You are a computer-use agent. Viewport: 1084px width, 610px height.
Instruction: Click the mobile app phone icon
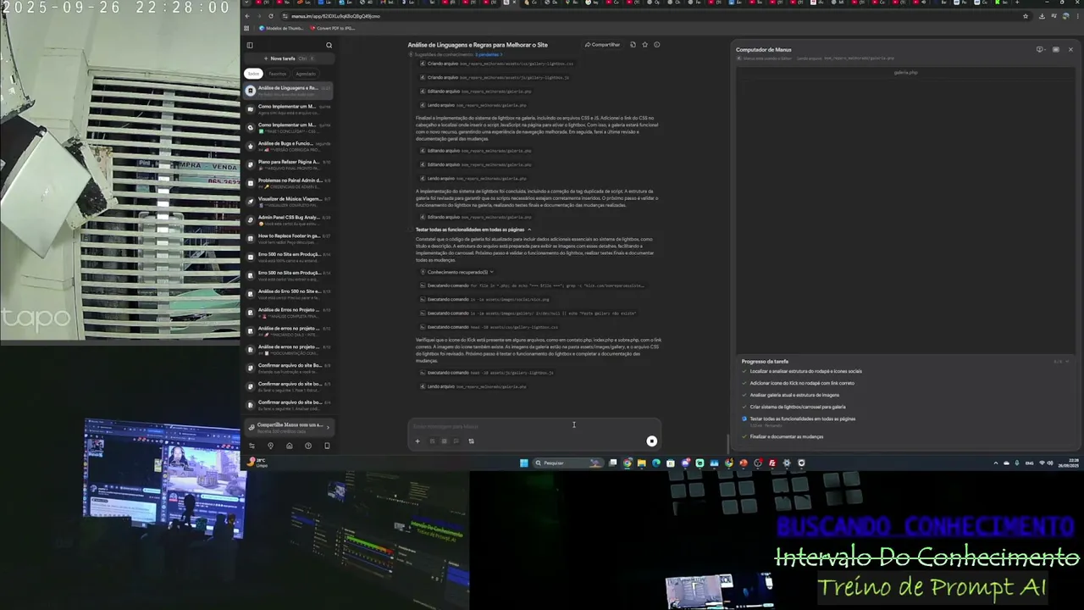[x=327, y=446]
